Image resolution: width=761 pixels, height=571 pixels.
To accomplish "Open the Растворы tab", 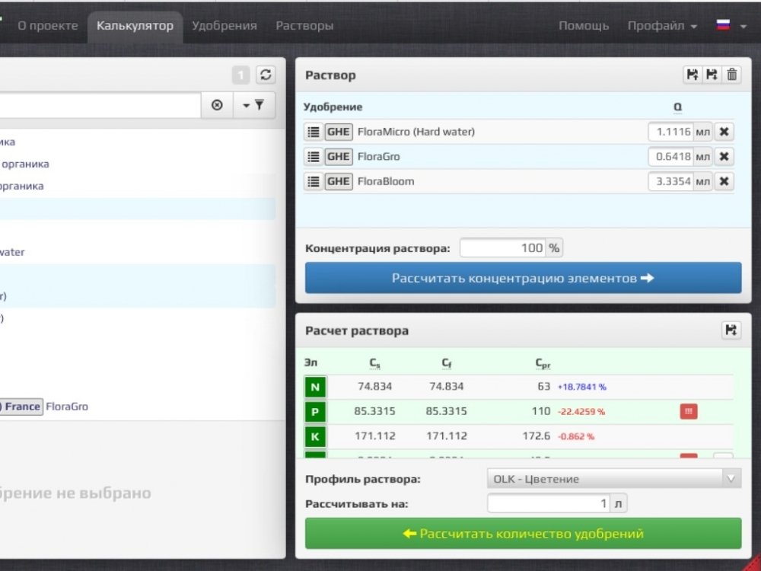I will tap(304, 26).
